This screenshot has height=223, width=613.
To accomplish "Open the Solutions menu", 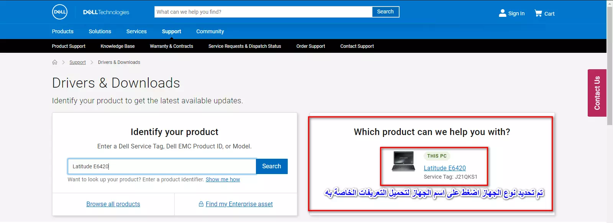I will click(x=100, y=31).
